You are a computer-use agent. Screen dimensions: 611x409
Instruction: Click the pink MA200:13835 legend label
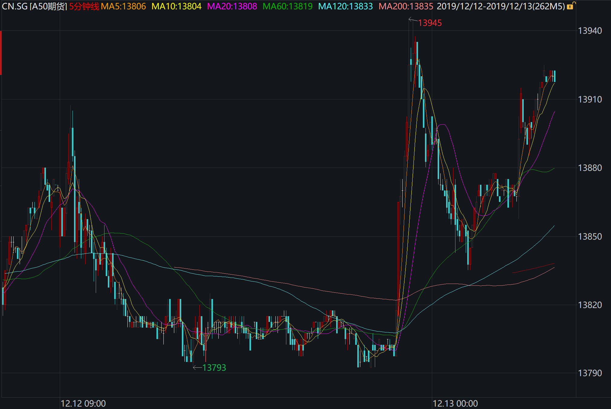pos(406,6)
